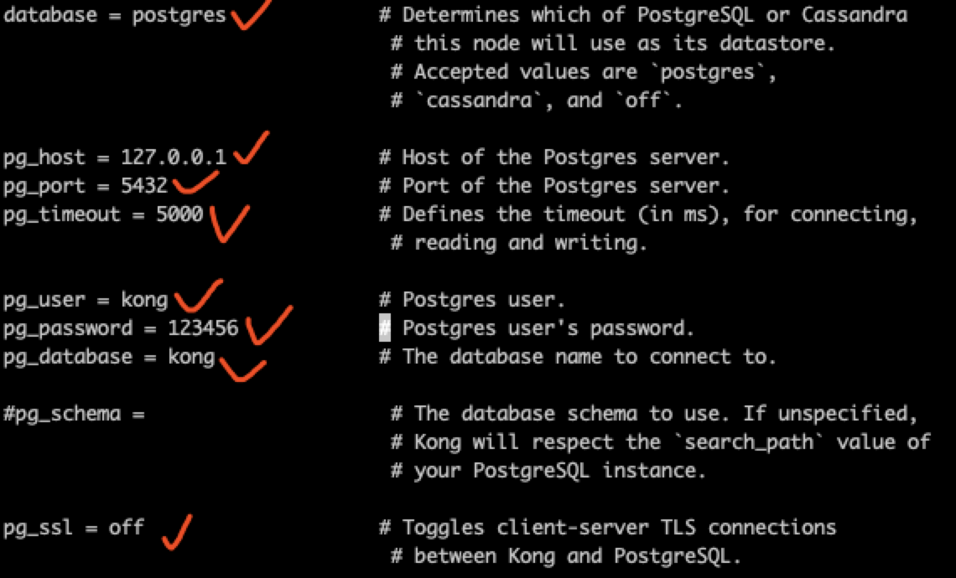This screenshot has height=578, width=956.
Task: Click the red checkmark after pg_password 123456
Action: tap(269, 325)
